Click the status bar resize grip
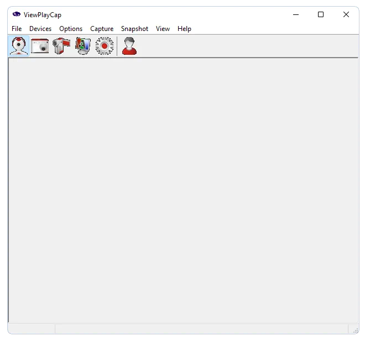Image resolution: width=365 pixels, height=341 pixels. [355, 330]
